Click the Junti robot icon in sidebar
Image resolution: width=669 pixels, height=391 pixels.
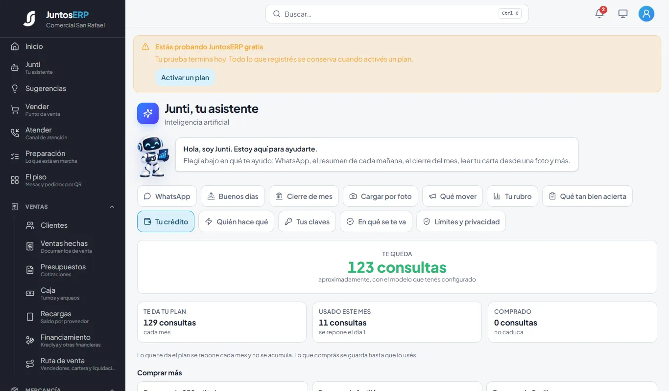click(x=15, y=68)
